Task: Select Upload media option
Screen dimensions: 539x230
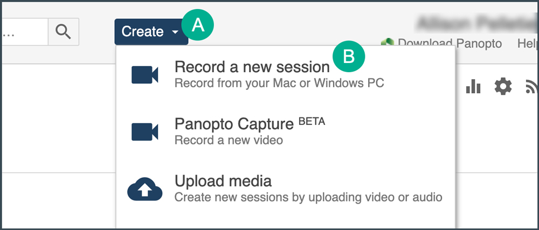Action: coord(223,180)
